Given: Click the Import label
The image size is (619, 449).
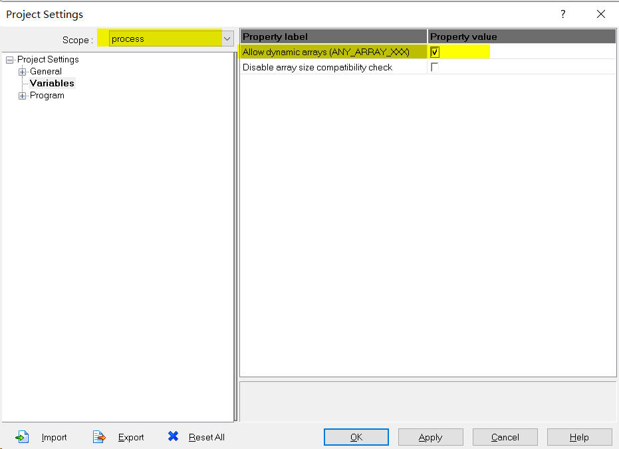Looking at the screenshot, I should [x=54, y=437].
